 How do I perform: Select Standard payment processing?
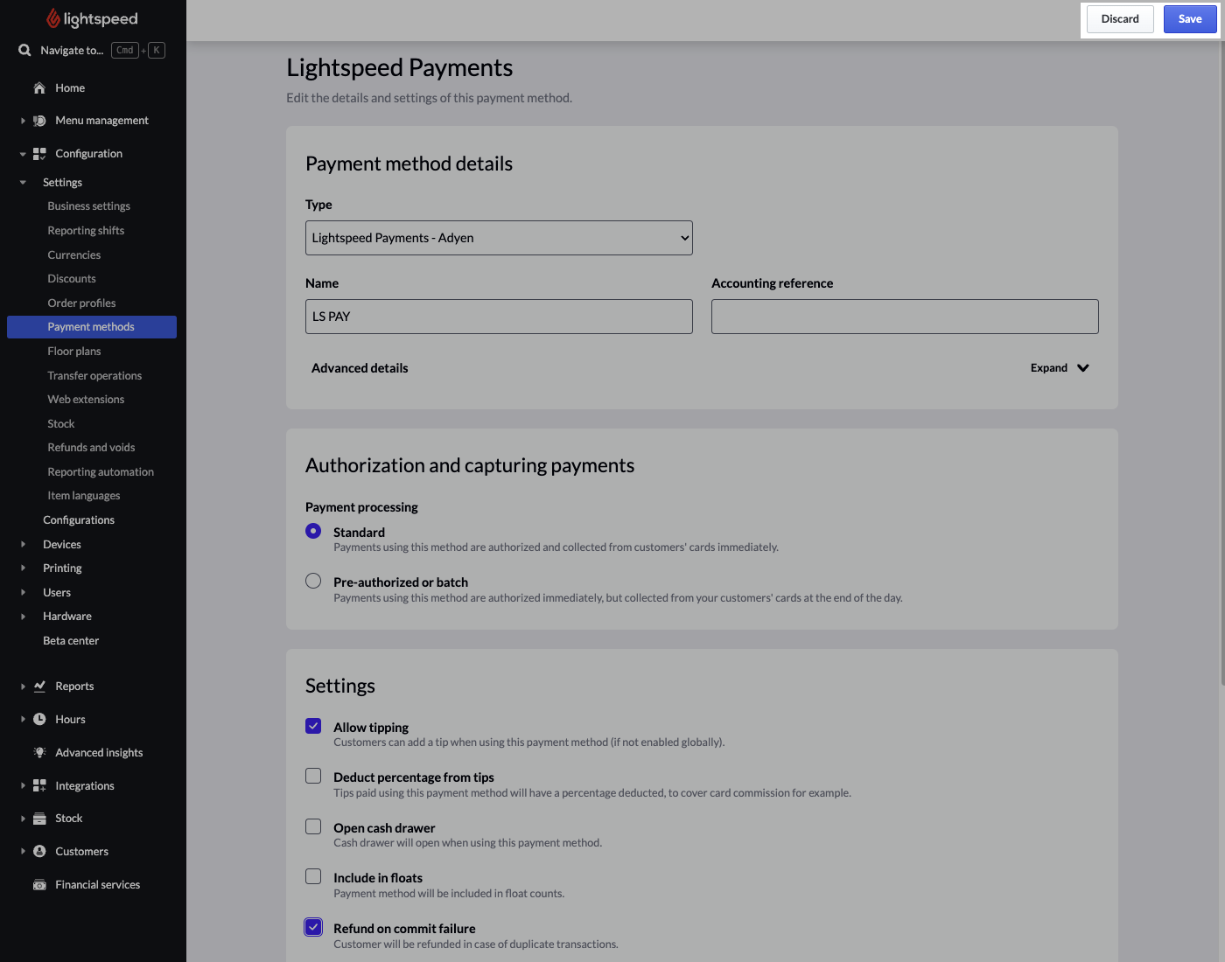click(x=313, y=531)
